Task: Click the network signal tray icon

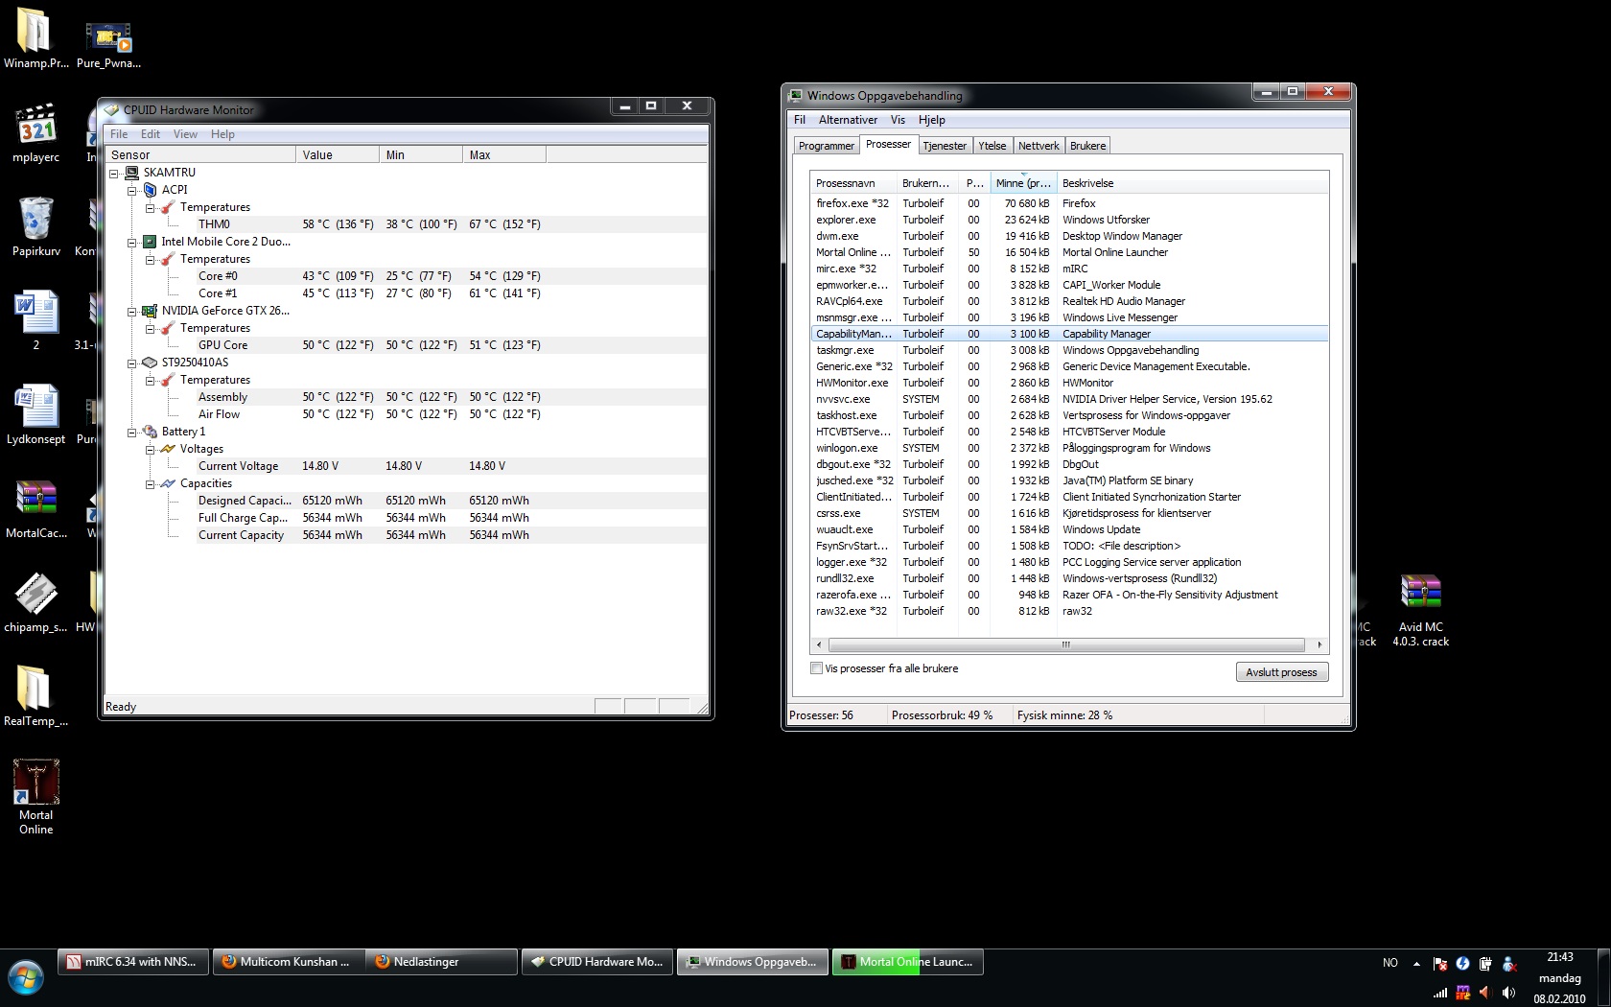Action: pos(1439,993)
